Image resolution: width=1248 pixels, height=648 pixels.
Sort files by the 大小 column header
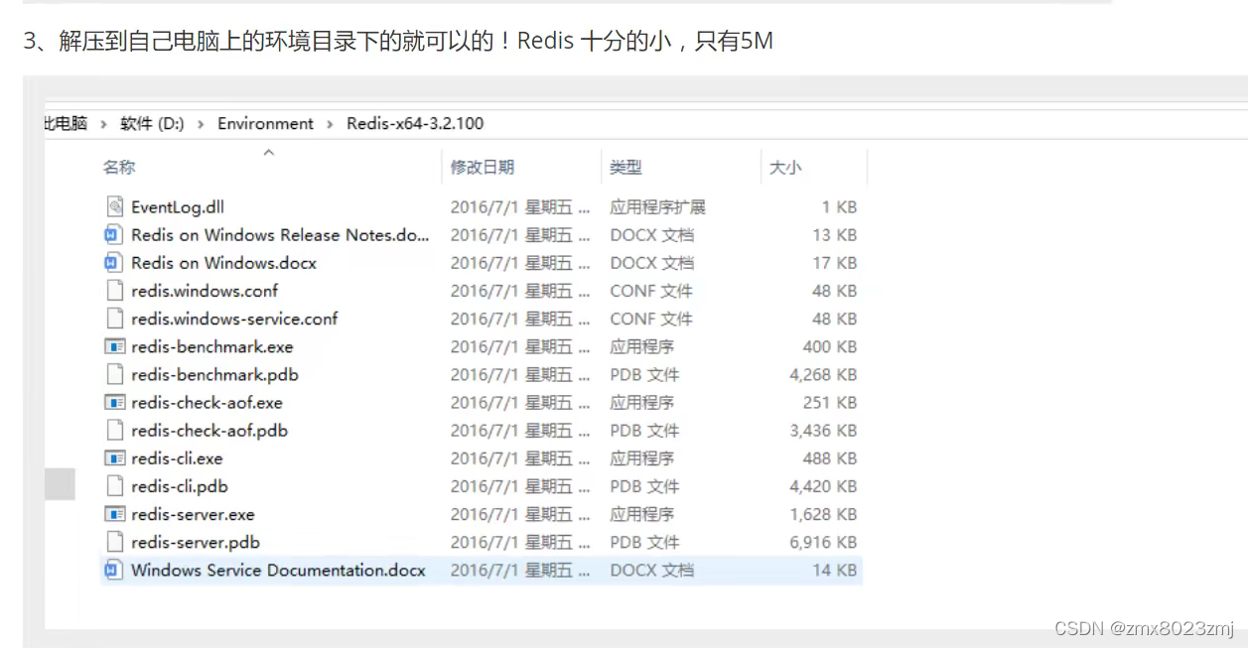785,168
